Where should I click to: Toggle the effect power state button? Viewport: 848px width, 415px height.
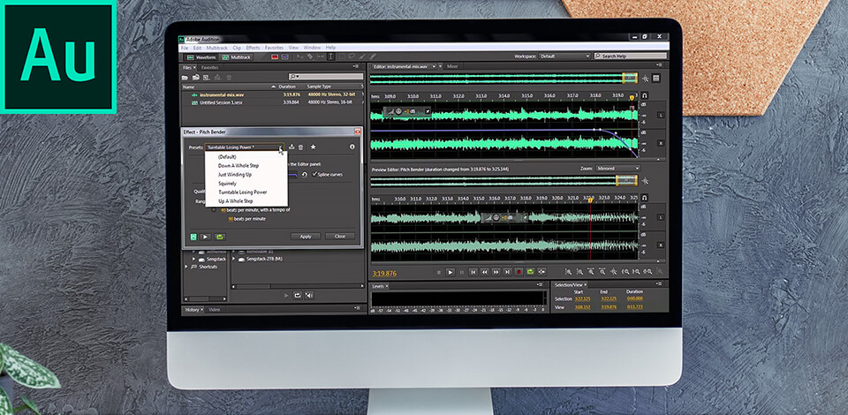point(193,237)
